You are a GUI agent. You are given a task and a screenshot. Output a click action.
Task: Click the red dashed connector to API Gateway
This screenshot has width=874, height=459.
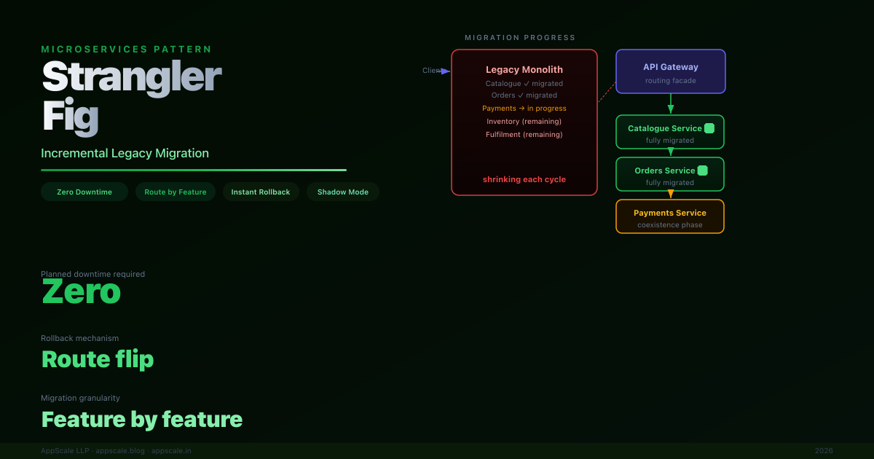coord(607,92)
